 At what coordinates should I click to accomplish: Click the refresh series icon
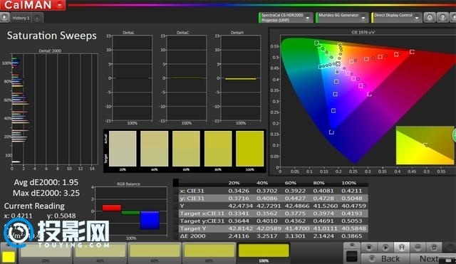tap(434, 248)
